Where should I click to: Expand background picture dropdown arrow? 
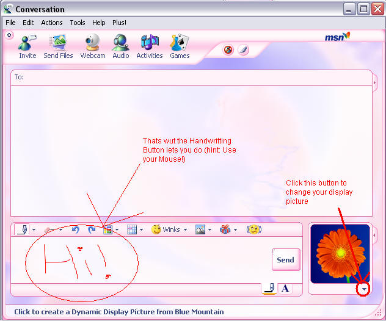pyautogui.click(x=209, y=229)
